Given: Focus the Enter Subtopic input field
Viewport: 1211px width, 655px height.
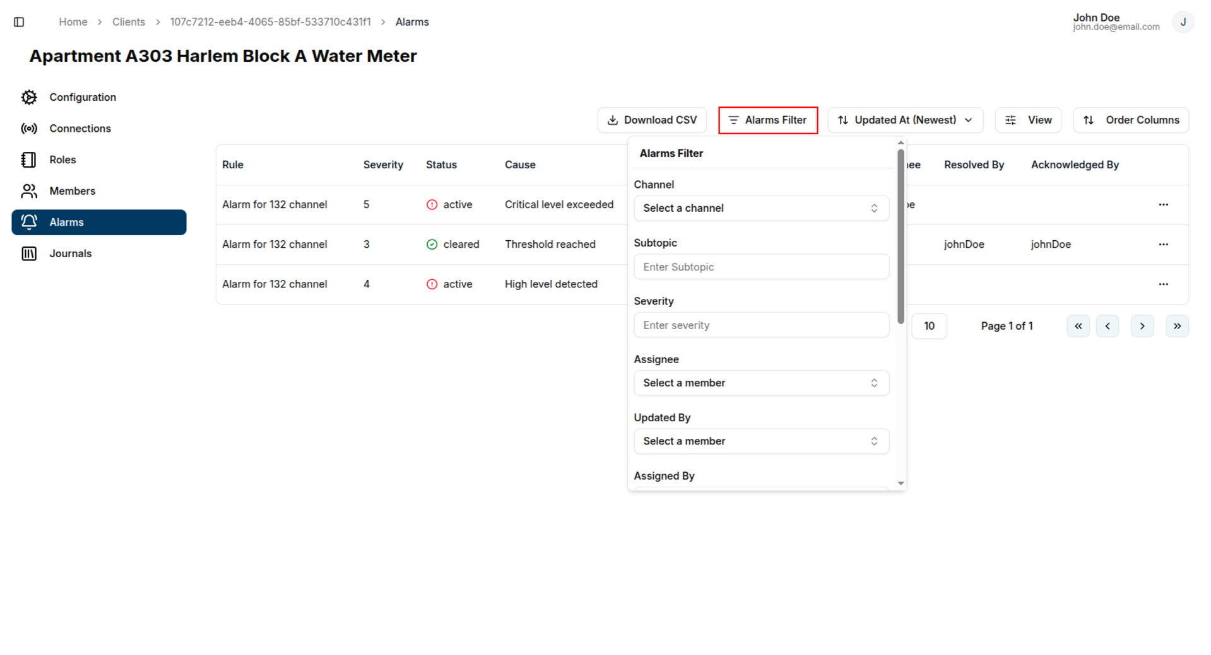Looking at the screenshot, I should point(761,267).
